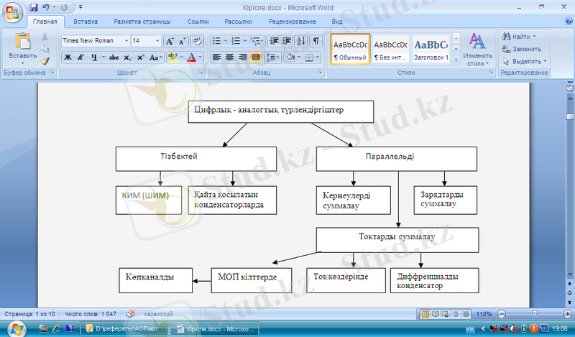The height and width of the screenshot is (337, 575).
Task: Click the Найти button
Action: pos(521,37)
